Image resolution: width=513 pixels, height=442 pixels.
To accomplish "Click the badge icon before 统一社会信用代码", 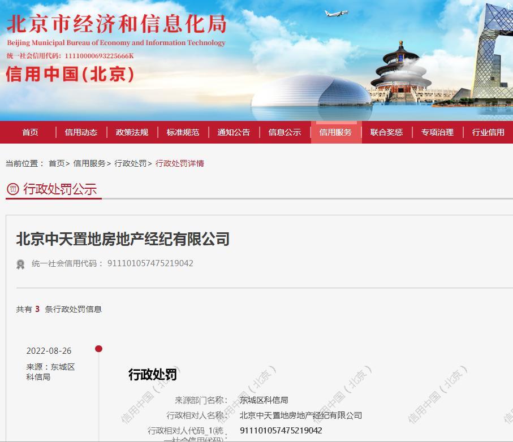I will pos(20,264).
